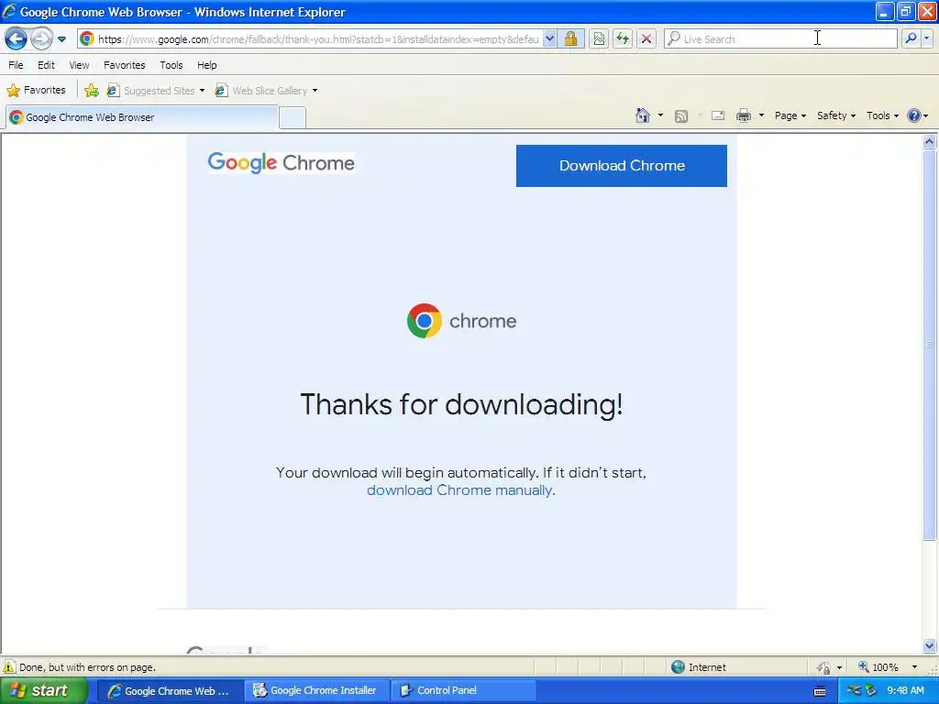The width and height of the screenshot is (939, 704).
Task: Click the Download Chrome button
Action: pos(622,166)
